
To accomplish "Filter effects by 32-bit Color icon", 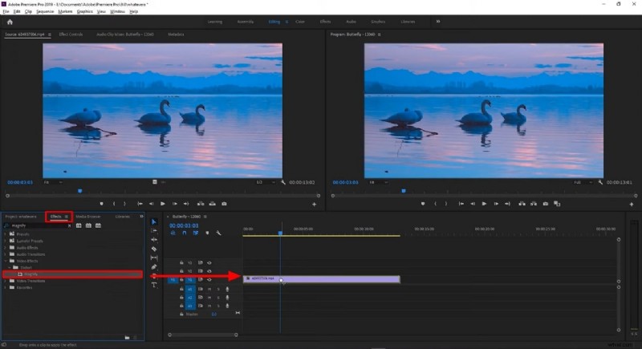I will pyautogui.click(x=88, y=226).
